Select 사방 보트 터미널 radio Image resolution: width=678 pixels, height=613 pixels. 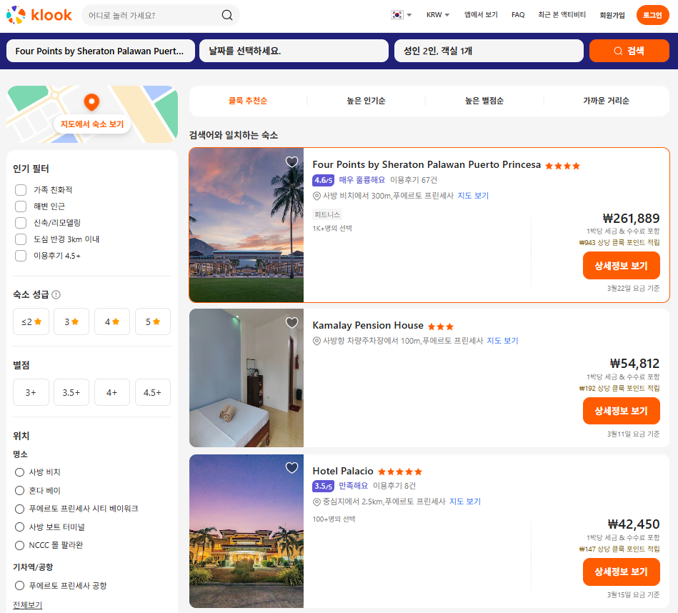19,527
